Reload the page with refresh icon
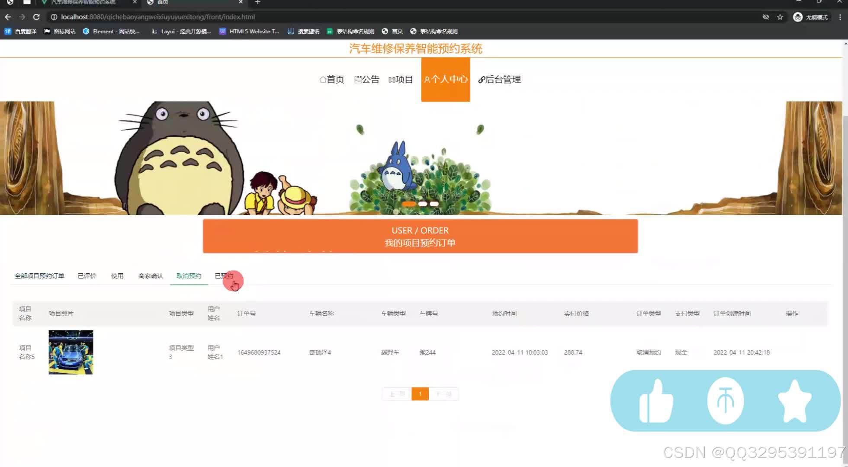 coord(36,17)
